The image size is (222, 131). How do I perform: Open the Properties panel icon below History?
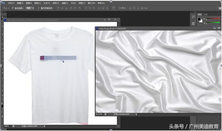pos(193,23)
